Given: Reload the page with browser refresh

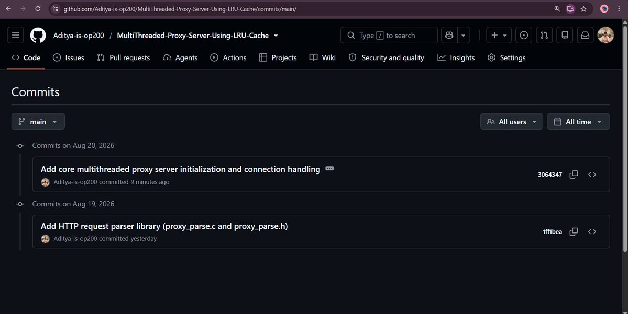Looking at the screenshot, I should [x=38, y=9].
